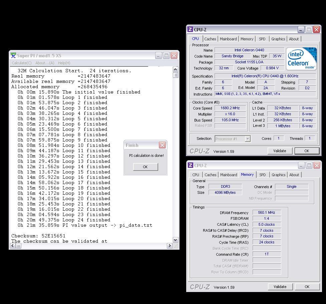Viewport: 326px width, 304px height.
Task: Minimize the top CPU-Z CPU window
Action: (x=301, y=29)
